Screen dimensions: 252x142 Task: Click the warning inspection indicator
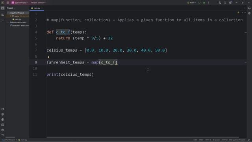[x=239, y=12]
